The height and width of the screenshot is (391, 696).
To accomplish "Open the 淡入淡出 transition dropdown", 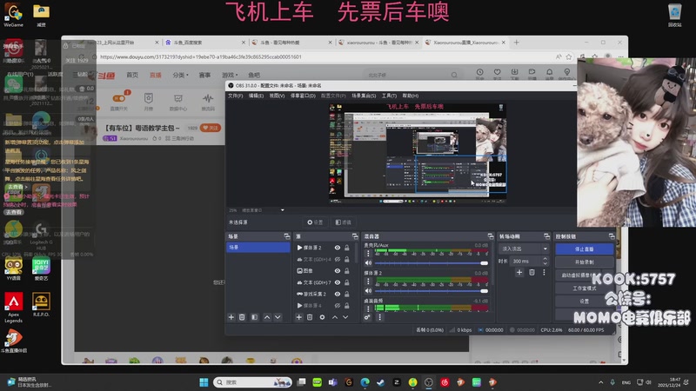I will point(525,249).
